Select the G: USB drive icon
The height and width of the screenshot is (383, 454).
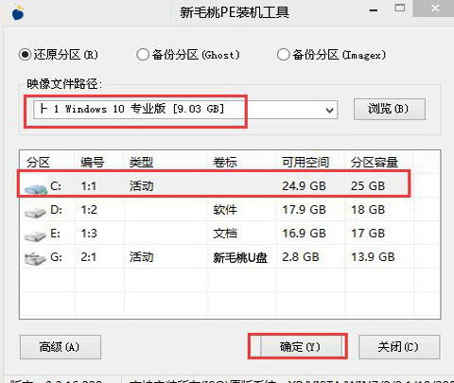pyautogui.click(x=35, y=259)
